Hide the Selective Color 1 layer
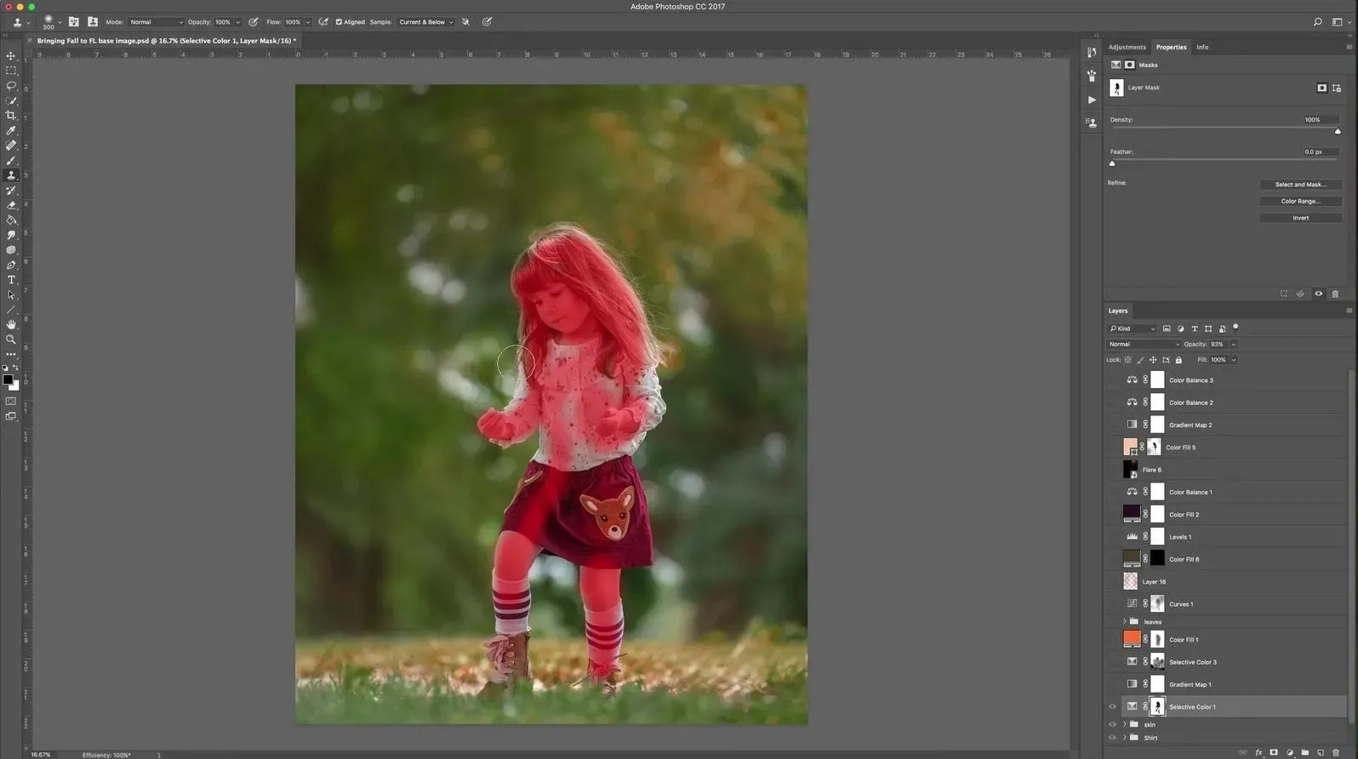 pos(1112,706)
